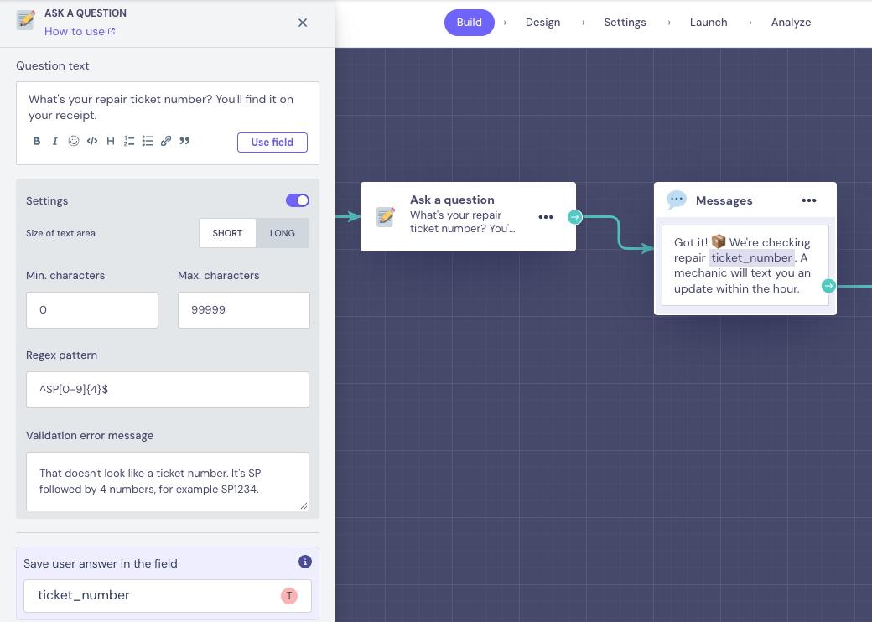Select SHORT text area size
Image resolution: width=872 pixels, height=622 pixels.
coord(227,233)
